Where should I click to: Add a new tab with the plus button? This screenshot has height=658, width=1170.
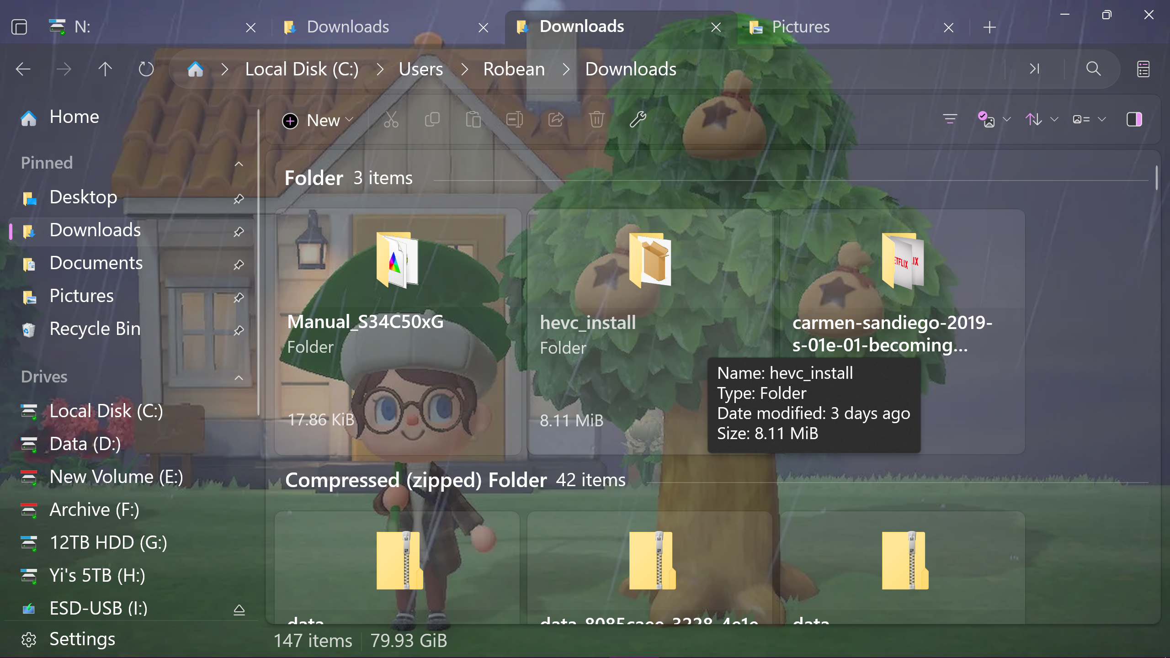tap(989, 27)
